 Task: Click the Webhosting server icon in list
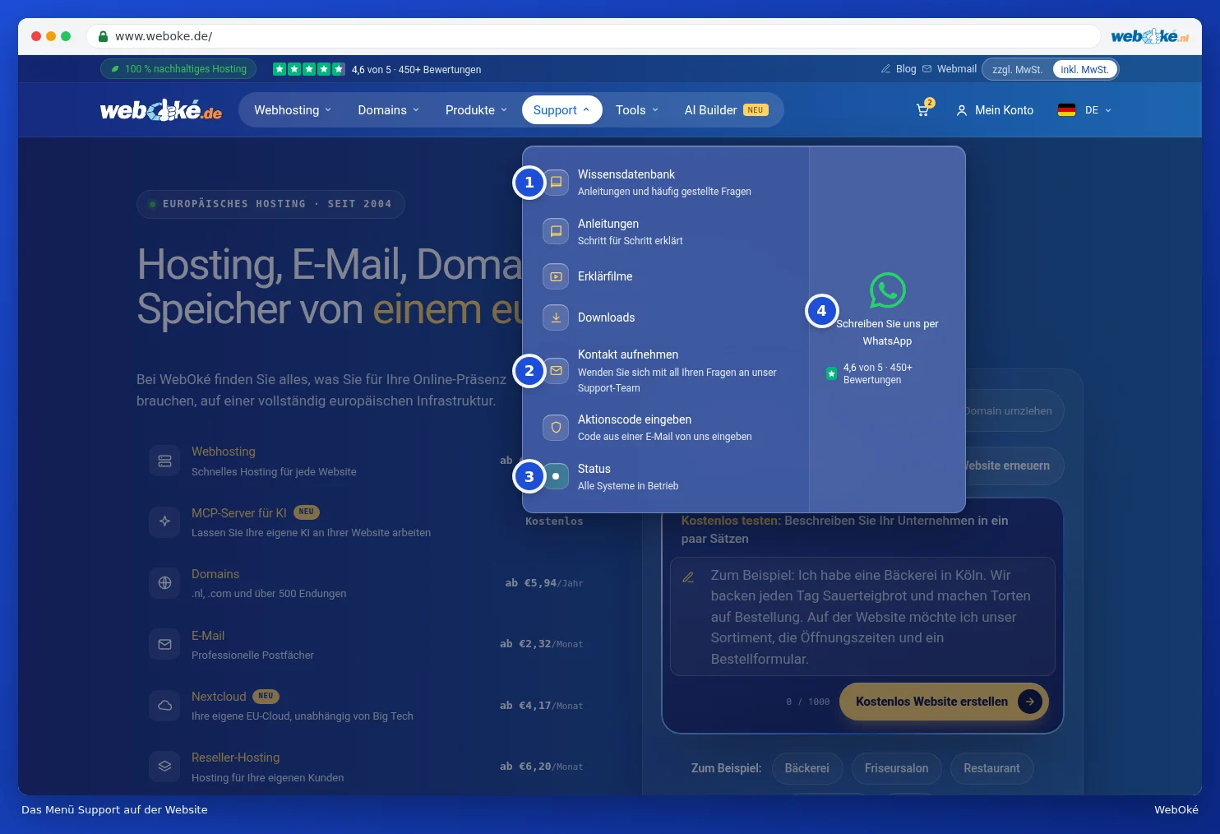tap(164, 461)
